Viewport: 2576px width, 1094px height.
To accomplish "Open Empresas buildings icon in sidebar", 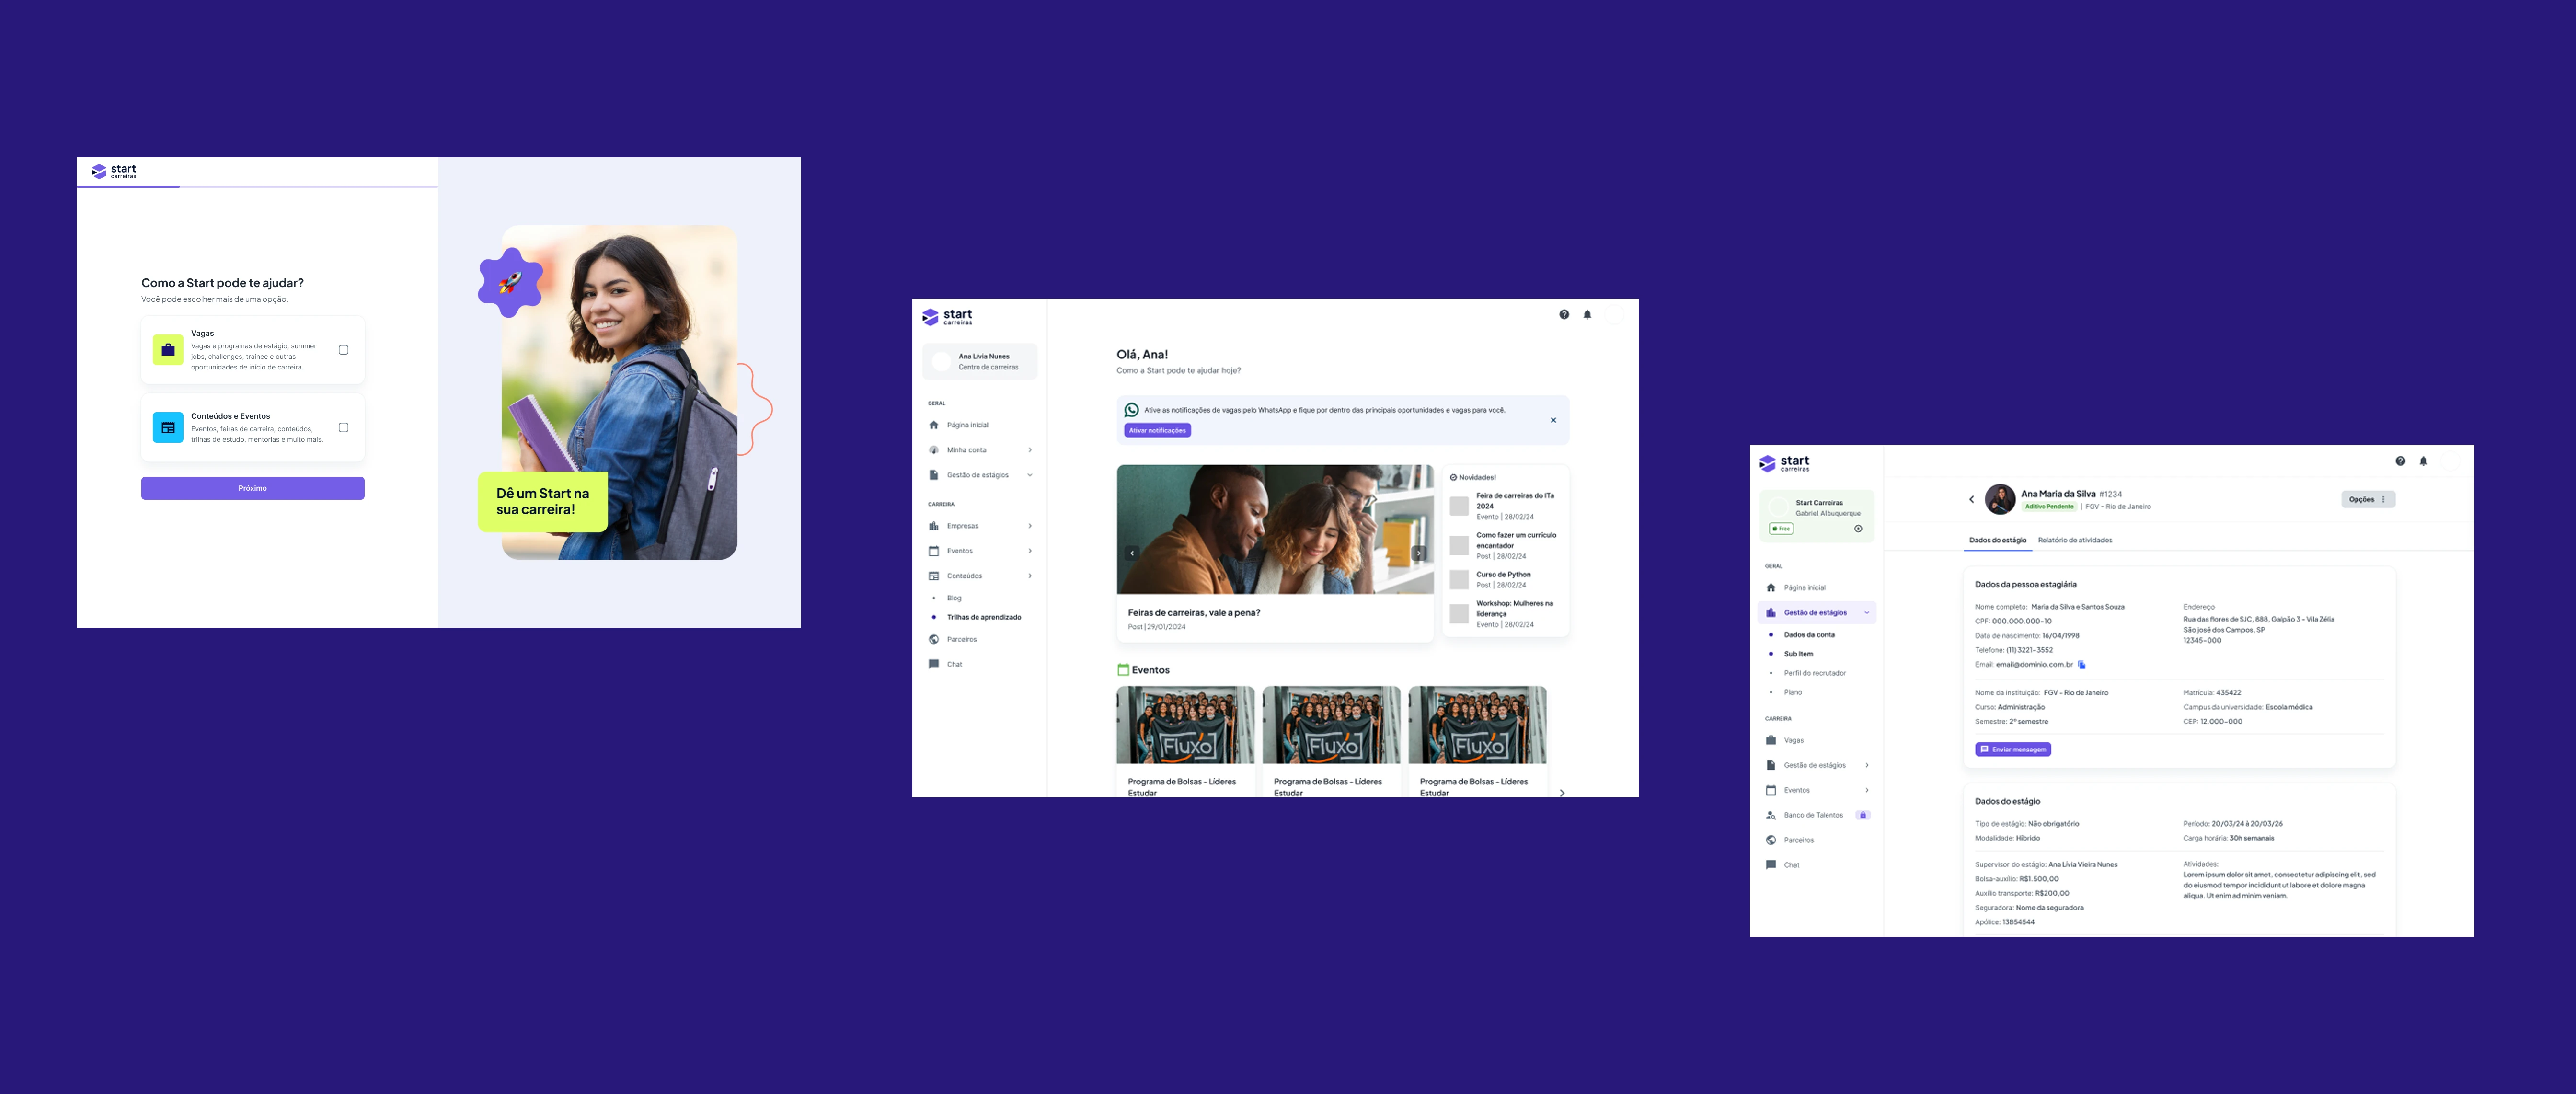I will click(933, 526).
